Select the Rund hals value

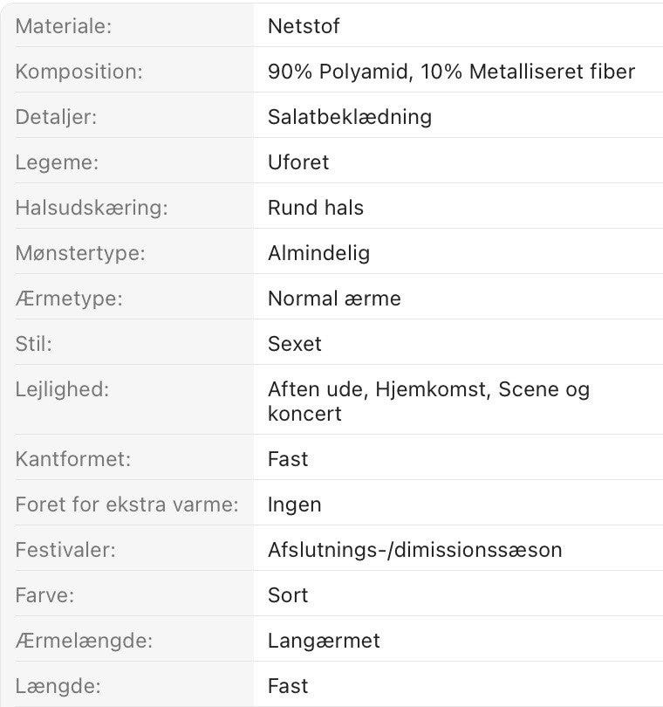point(316,208)
